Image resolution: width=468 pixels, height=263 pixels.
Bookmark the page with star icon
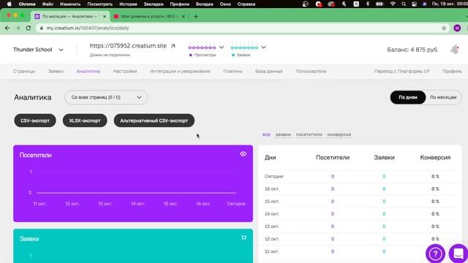(x=444, y=28)
